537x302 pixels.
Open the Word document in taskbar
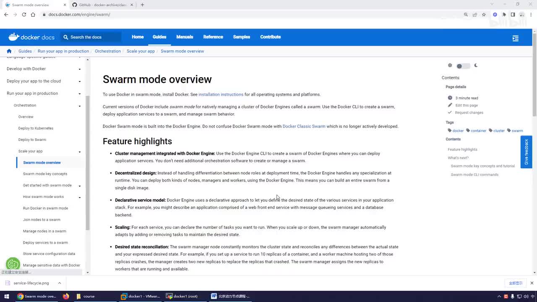click(230, 297)
